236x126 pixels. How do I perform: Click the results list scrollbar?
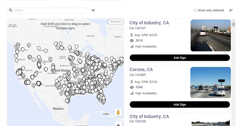(x=233, y=24)
